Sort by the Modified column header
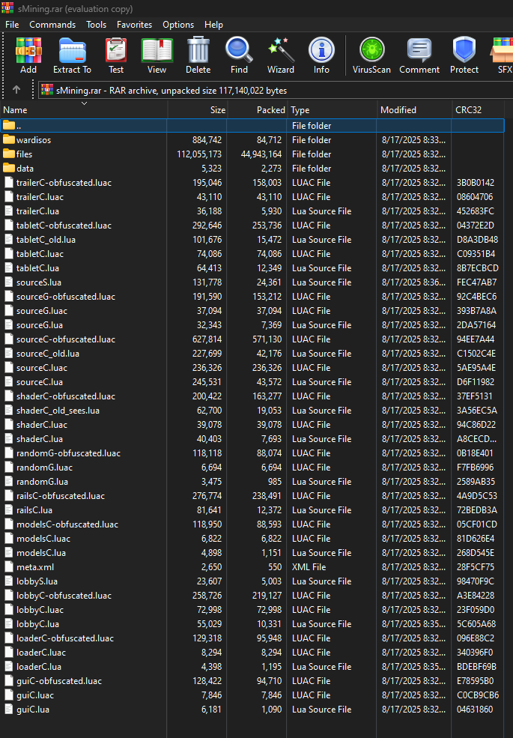Screen dimensions: 513x738 point(415,109)
